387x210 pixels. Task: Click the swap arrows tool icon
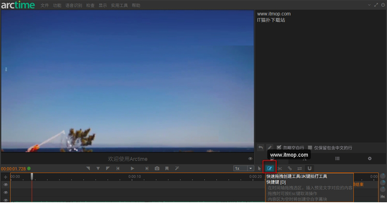(299, 168)
